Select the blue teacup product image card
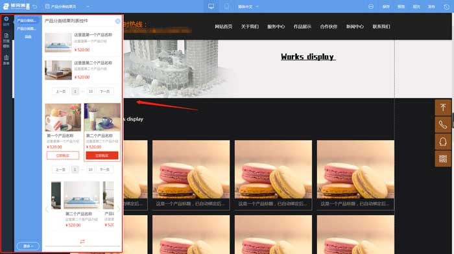 (102, 117)
